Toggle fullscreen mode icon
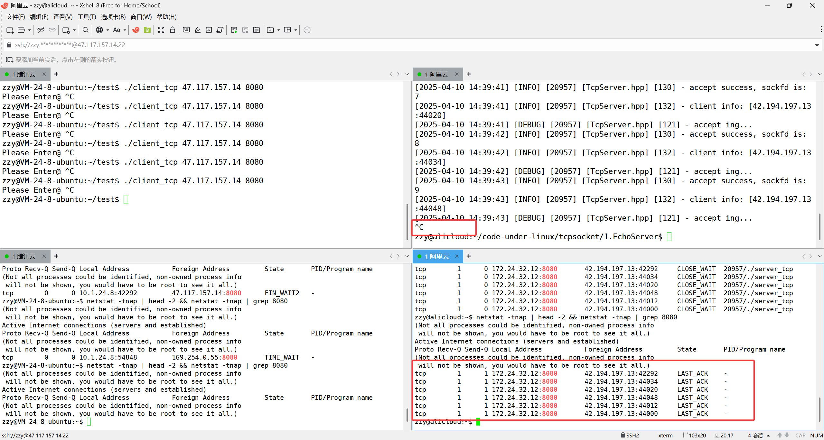This screenshot has height=440, width=824. coord(161,30)
